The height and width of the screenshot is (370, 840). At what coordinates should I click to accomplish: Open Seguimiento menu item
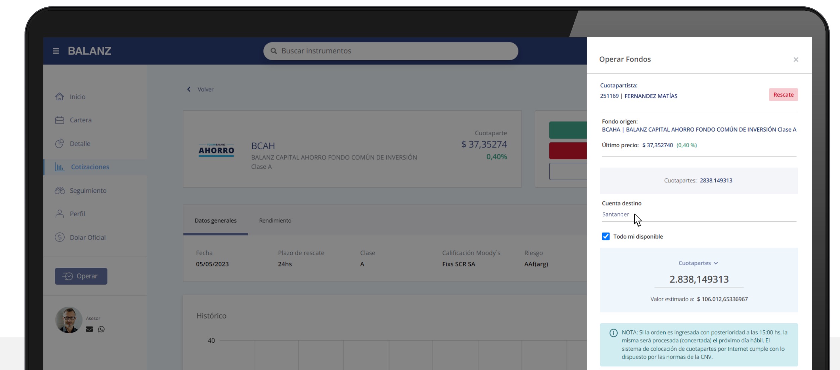tap(88, 190)
